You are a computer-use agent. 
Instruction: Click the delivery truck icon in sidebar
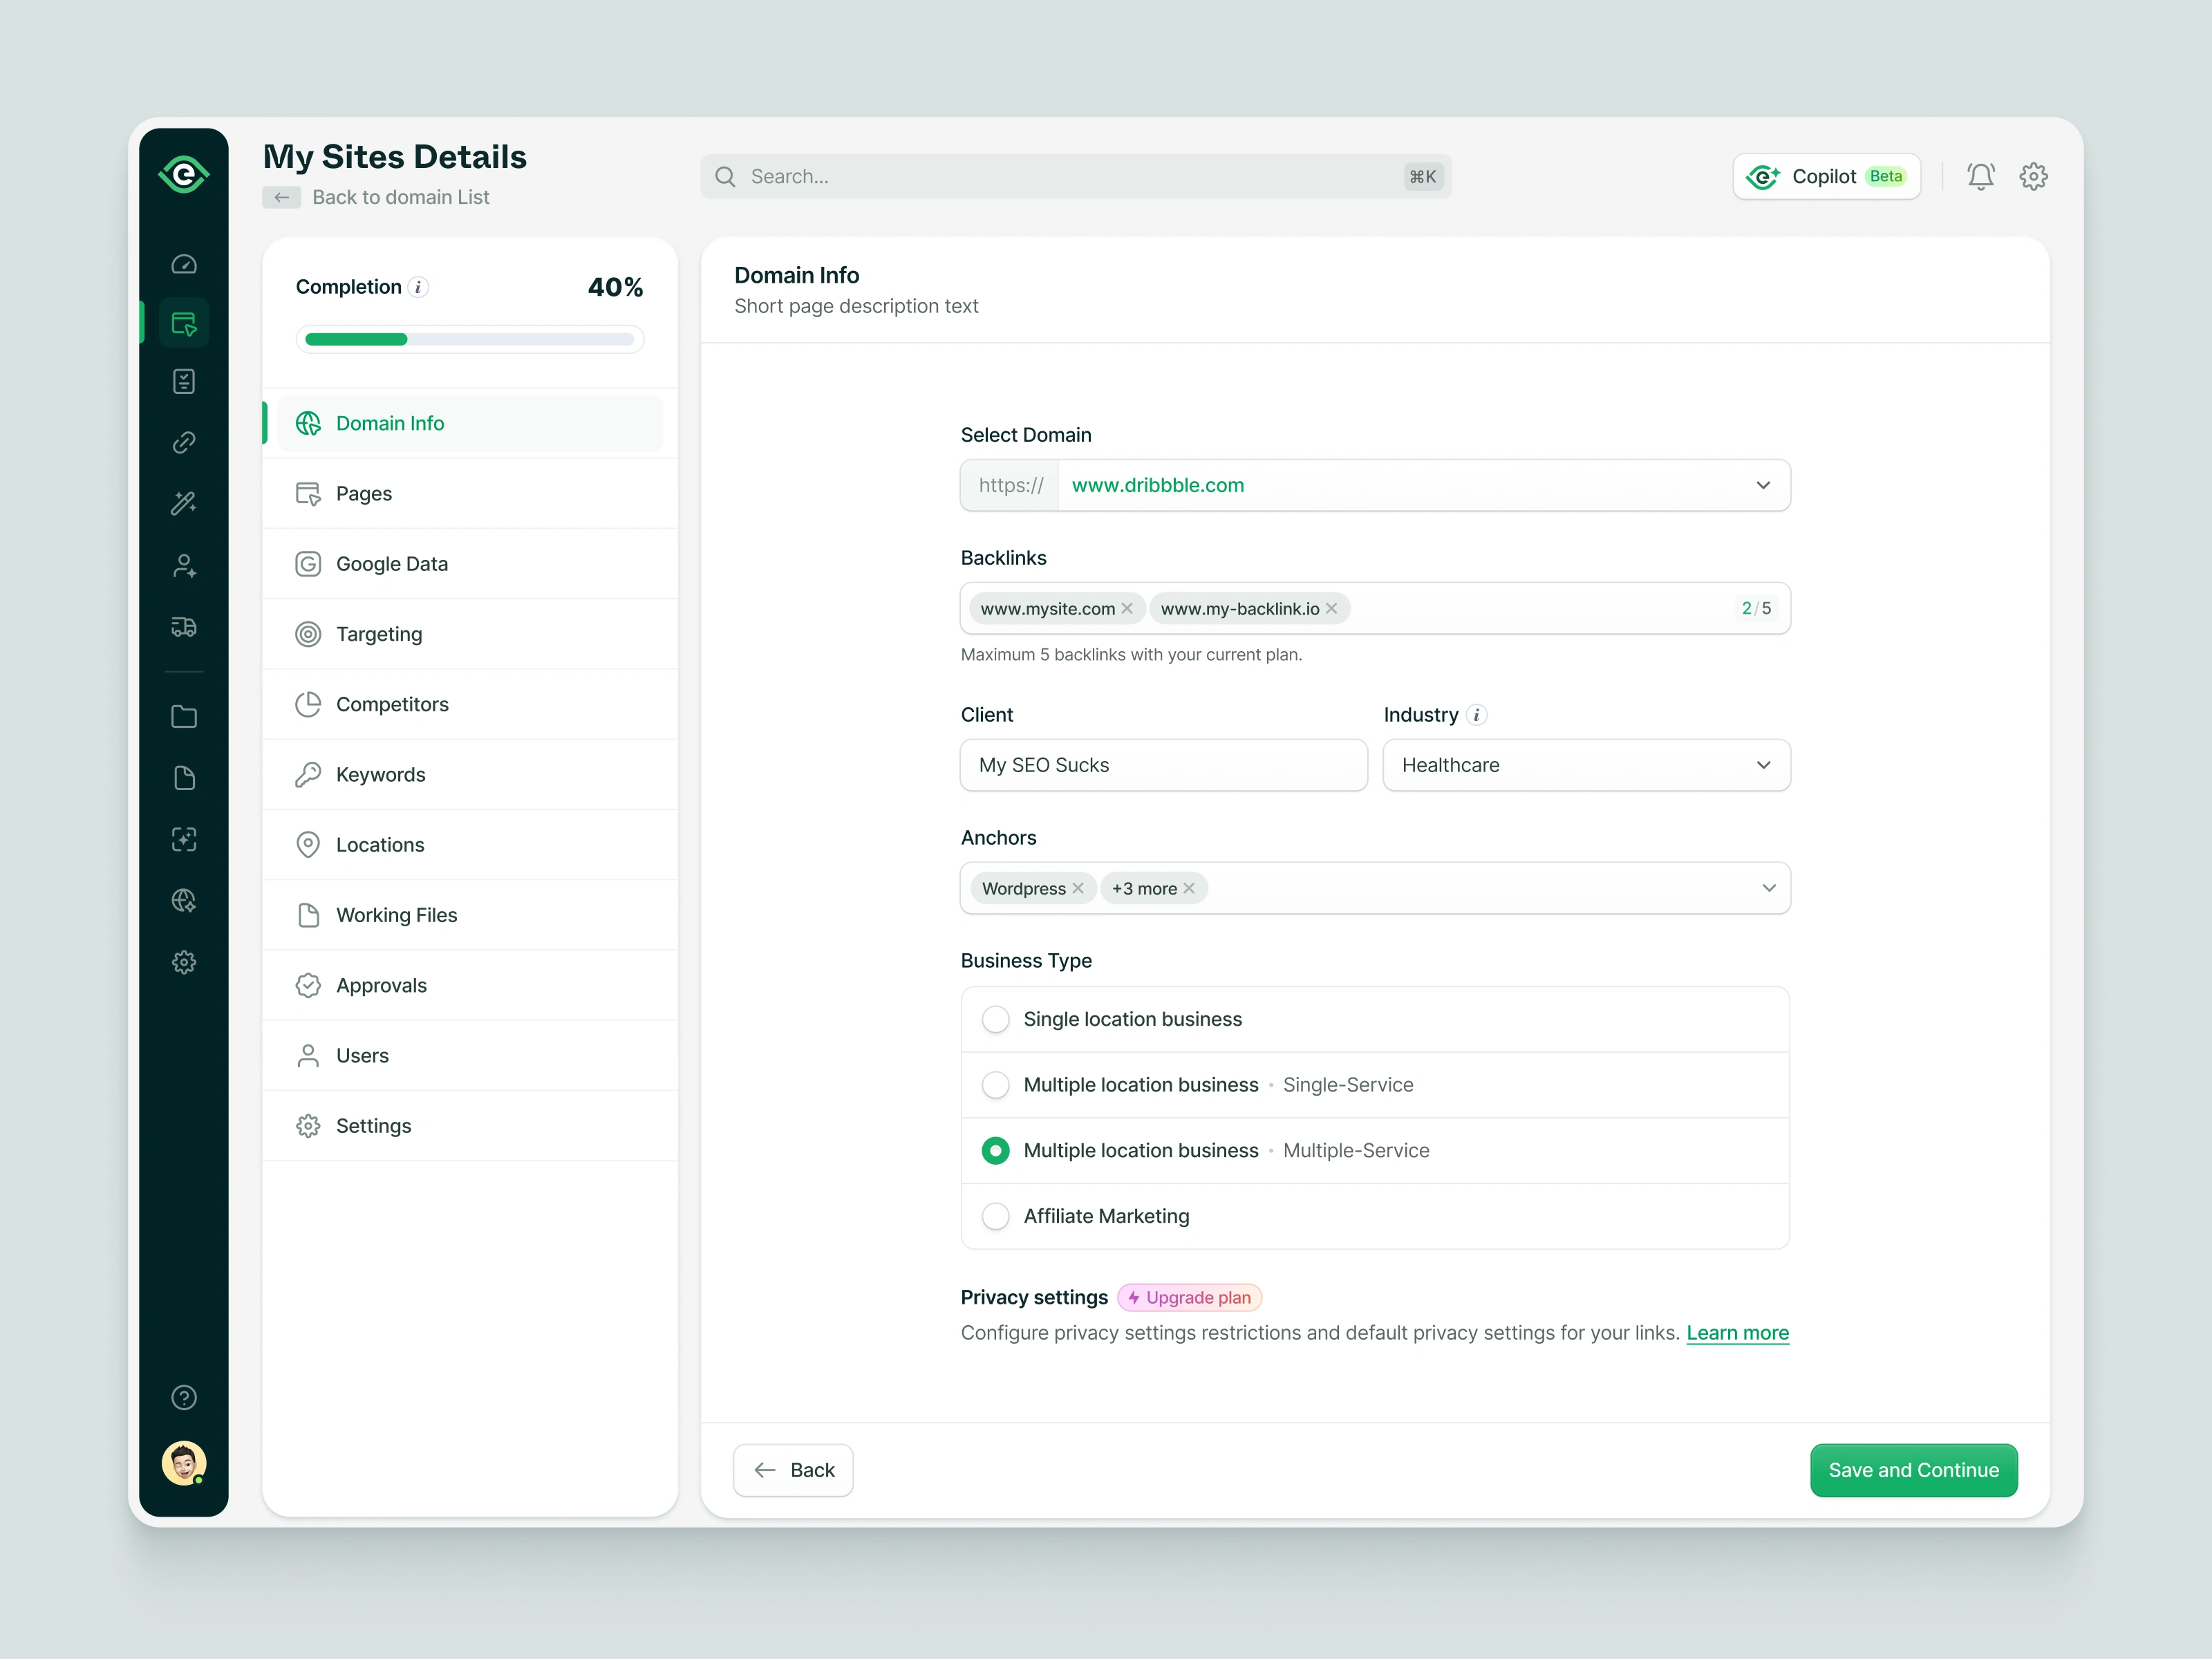[x=184, y=627]
